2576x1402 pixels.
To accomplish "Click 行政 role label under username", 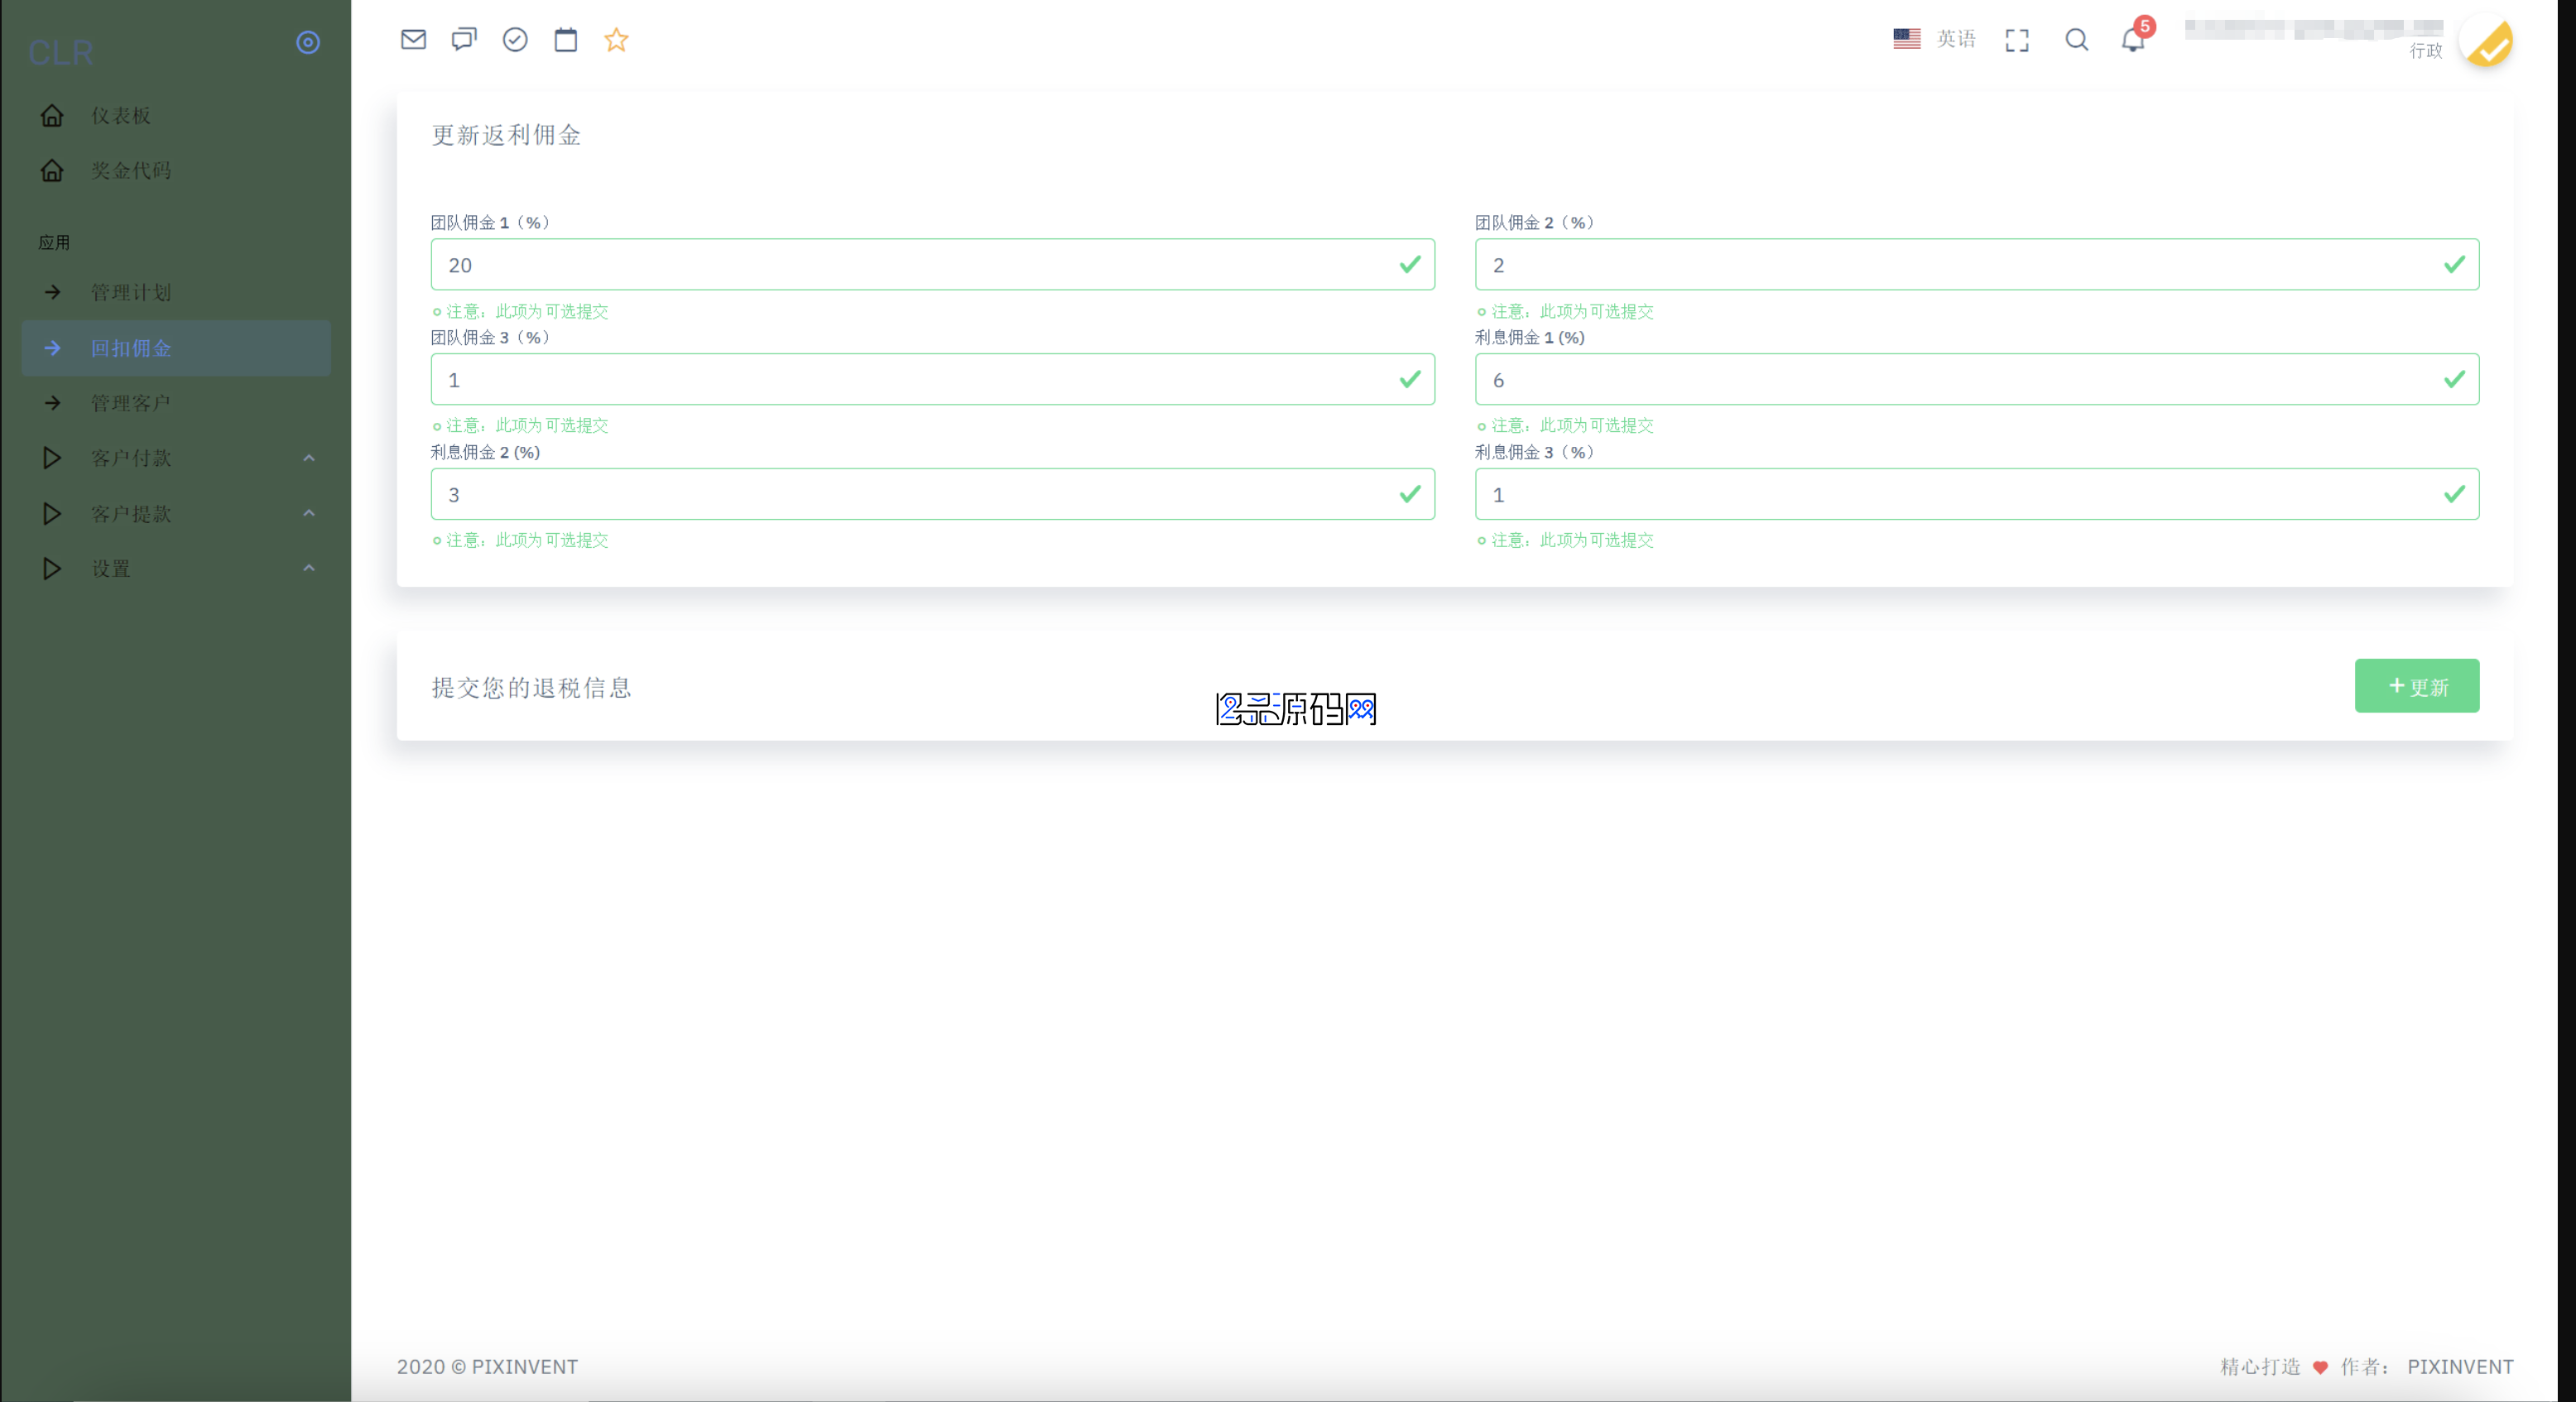I will (x=2425, y=51).
